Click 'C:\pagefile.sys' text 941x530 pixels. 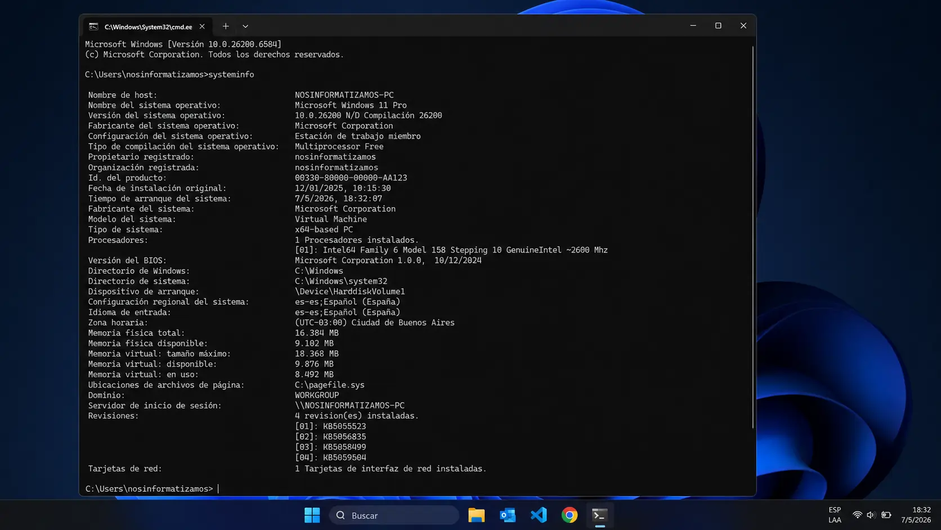click(x=330, y=385)
